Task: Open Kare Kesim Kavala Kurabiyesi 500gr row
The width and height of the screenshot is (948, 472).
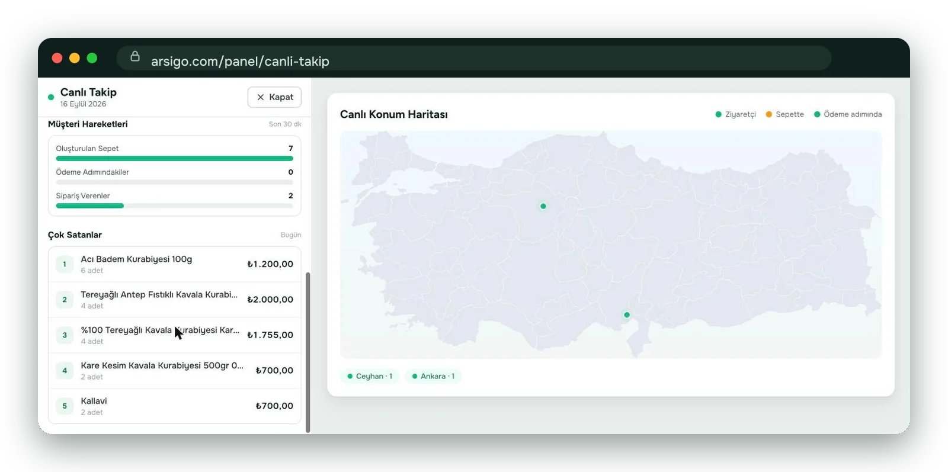Action: point(175,371)
